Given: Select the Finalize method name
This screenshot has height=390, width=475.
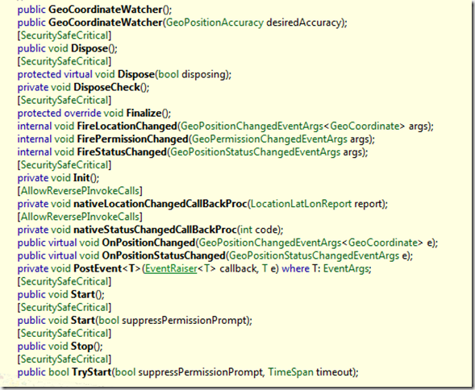Looking at the screenshot, I should (x=144, y=114).
